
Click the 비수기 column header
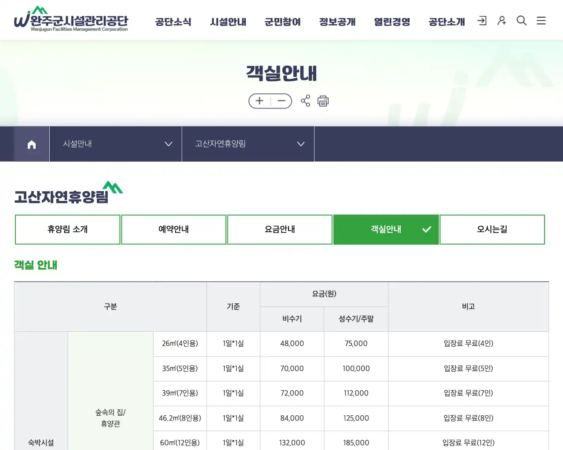click(292, 319)
